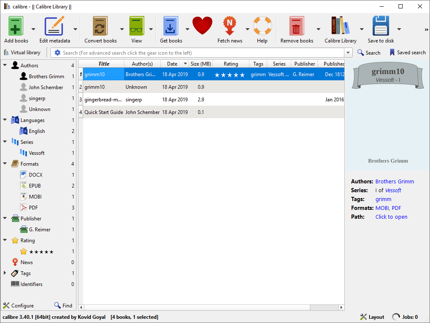Sort by the Size (MB) column header
430x323 pixels.
pos(201,64)
